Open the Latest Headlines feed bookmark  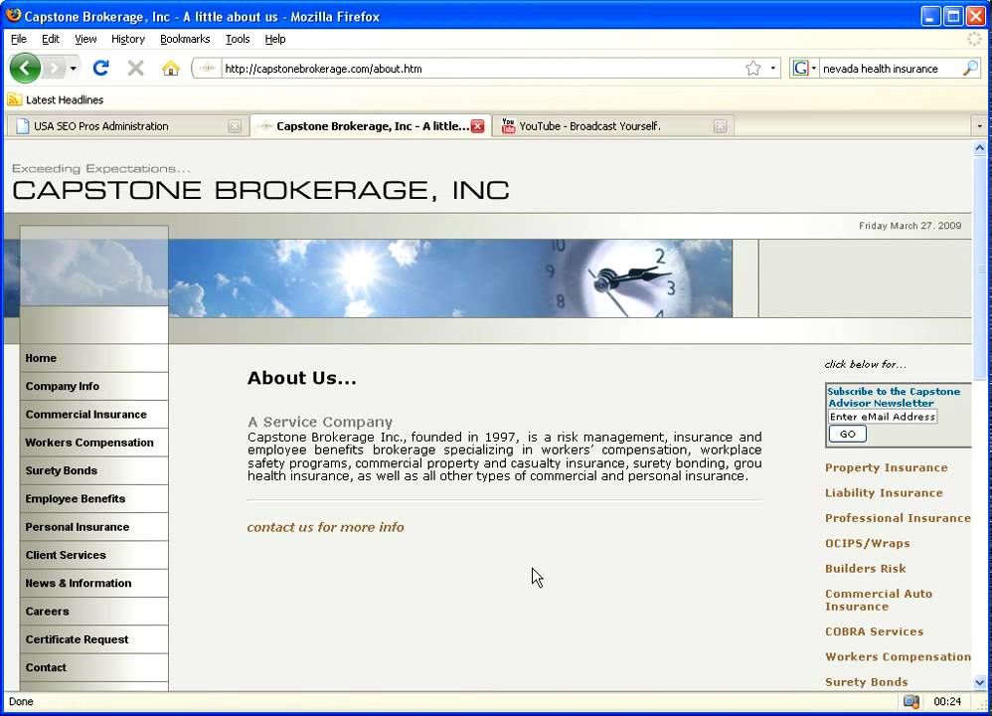56,99
